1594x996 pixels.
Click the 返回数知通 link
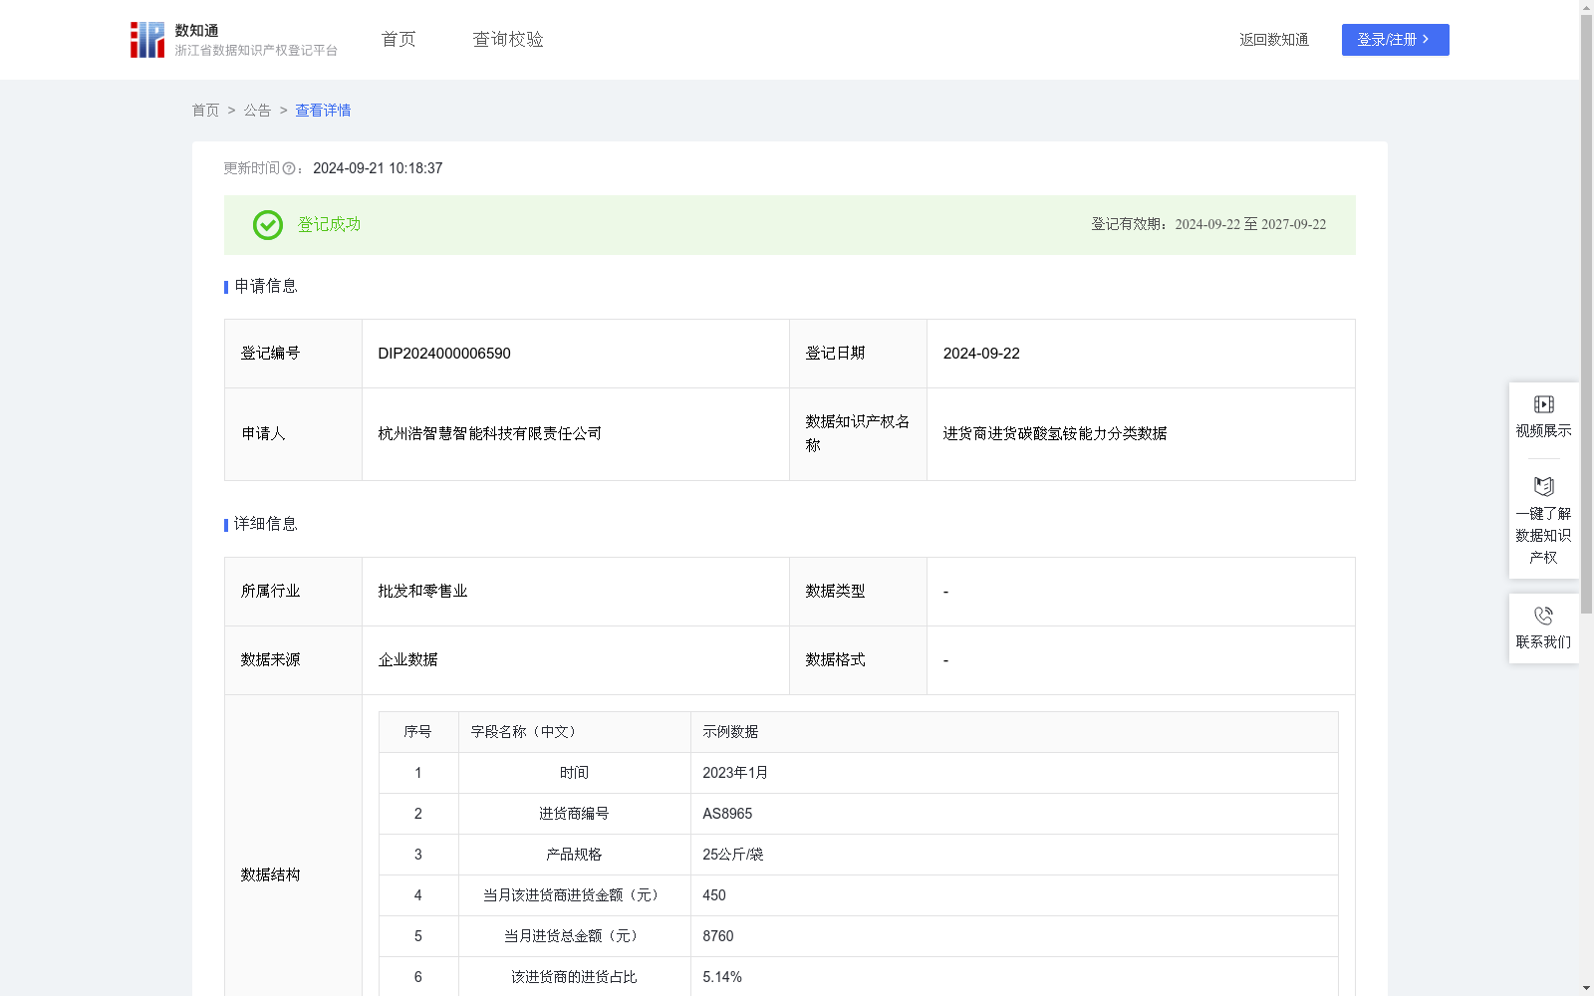(x=1274, y=40)
